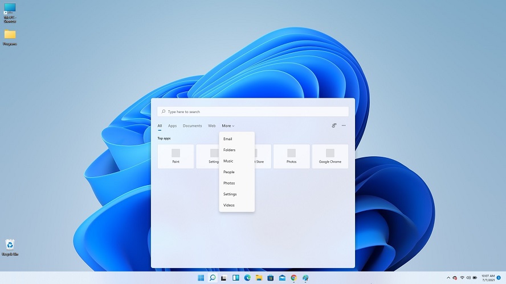The width and height of the screenshot is (506, 284).
Task: Click the Wi-Fi network tray icon
Action: (x=462, y=278)
